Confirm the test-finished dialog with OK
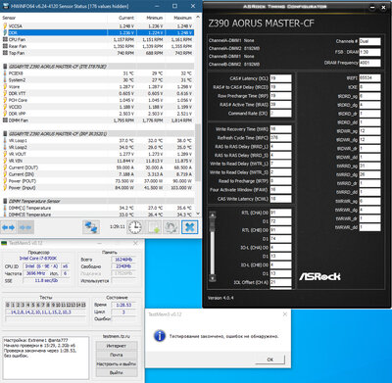This screenshot has width=392, height=383. (270, 359)
